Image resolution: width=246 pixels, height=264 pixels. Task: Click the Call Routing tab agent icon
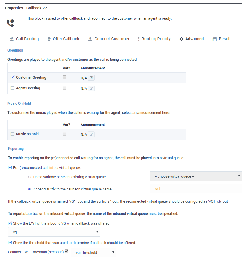[x=12, y=39]
